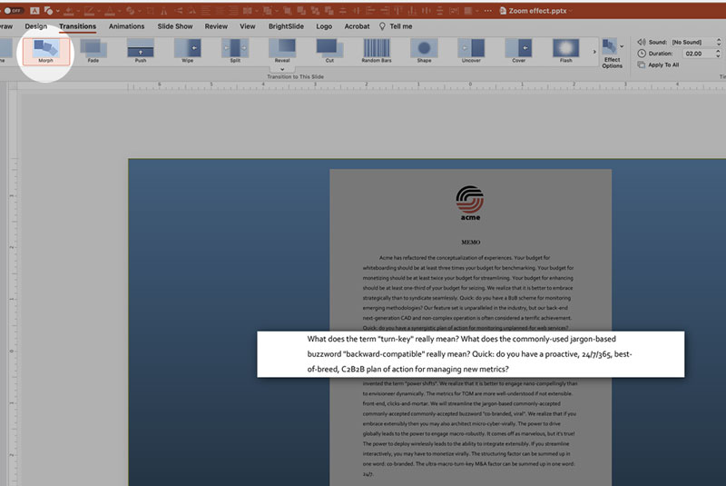Select the acme logo on the slide
This screenshot has height=486, width=726.
(470, 203)
